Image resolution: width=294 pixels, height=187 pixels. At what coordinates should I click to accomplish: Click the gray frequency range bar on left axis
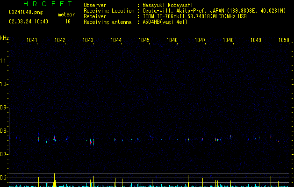click(9, 131)
